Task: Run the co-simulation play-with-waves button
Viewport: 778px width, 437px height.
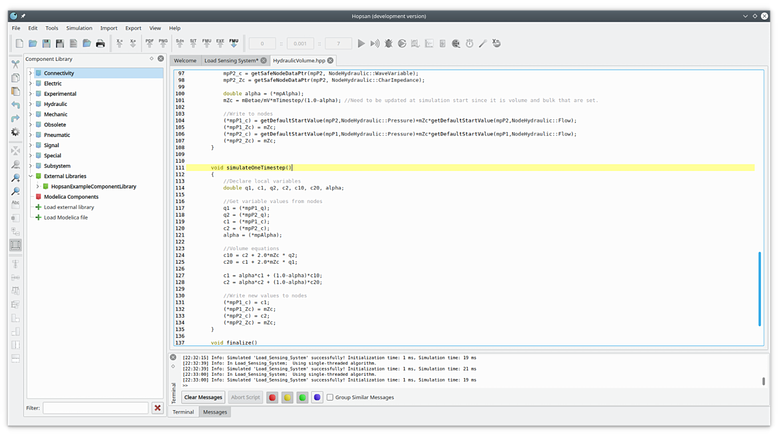Action: coord(375,43)
